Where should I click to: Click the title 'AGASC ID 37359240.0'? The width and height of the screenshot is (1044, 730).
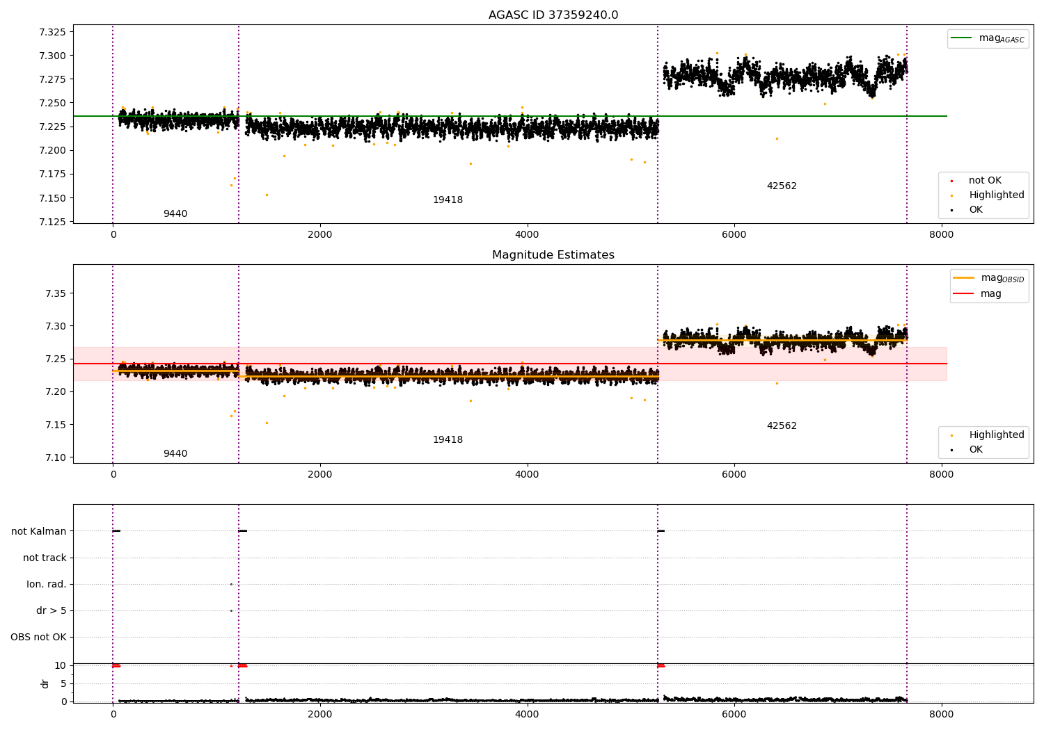pyautogui.click(x=553, y=15)
